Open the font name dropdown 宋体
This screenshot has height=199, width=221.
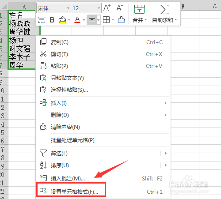68,8
